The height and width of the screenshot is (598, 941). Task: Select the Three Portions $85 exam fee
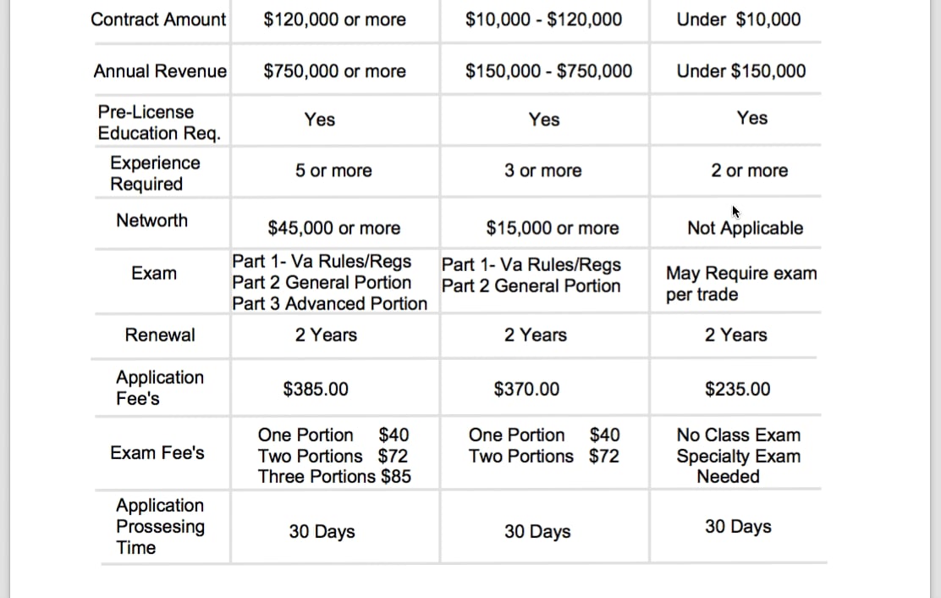[x=334, y=476]
